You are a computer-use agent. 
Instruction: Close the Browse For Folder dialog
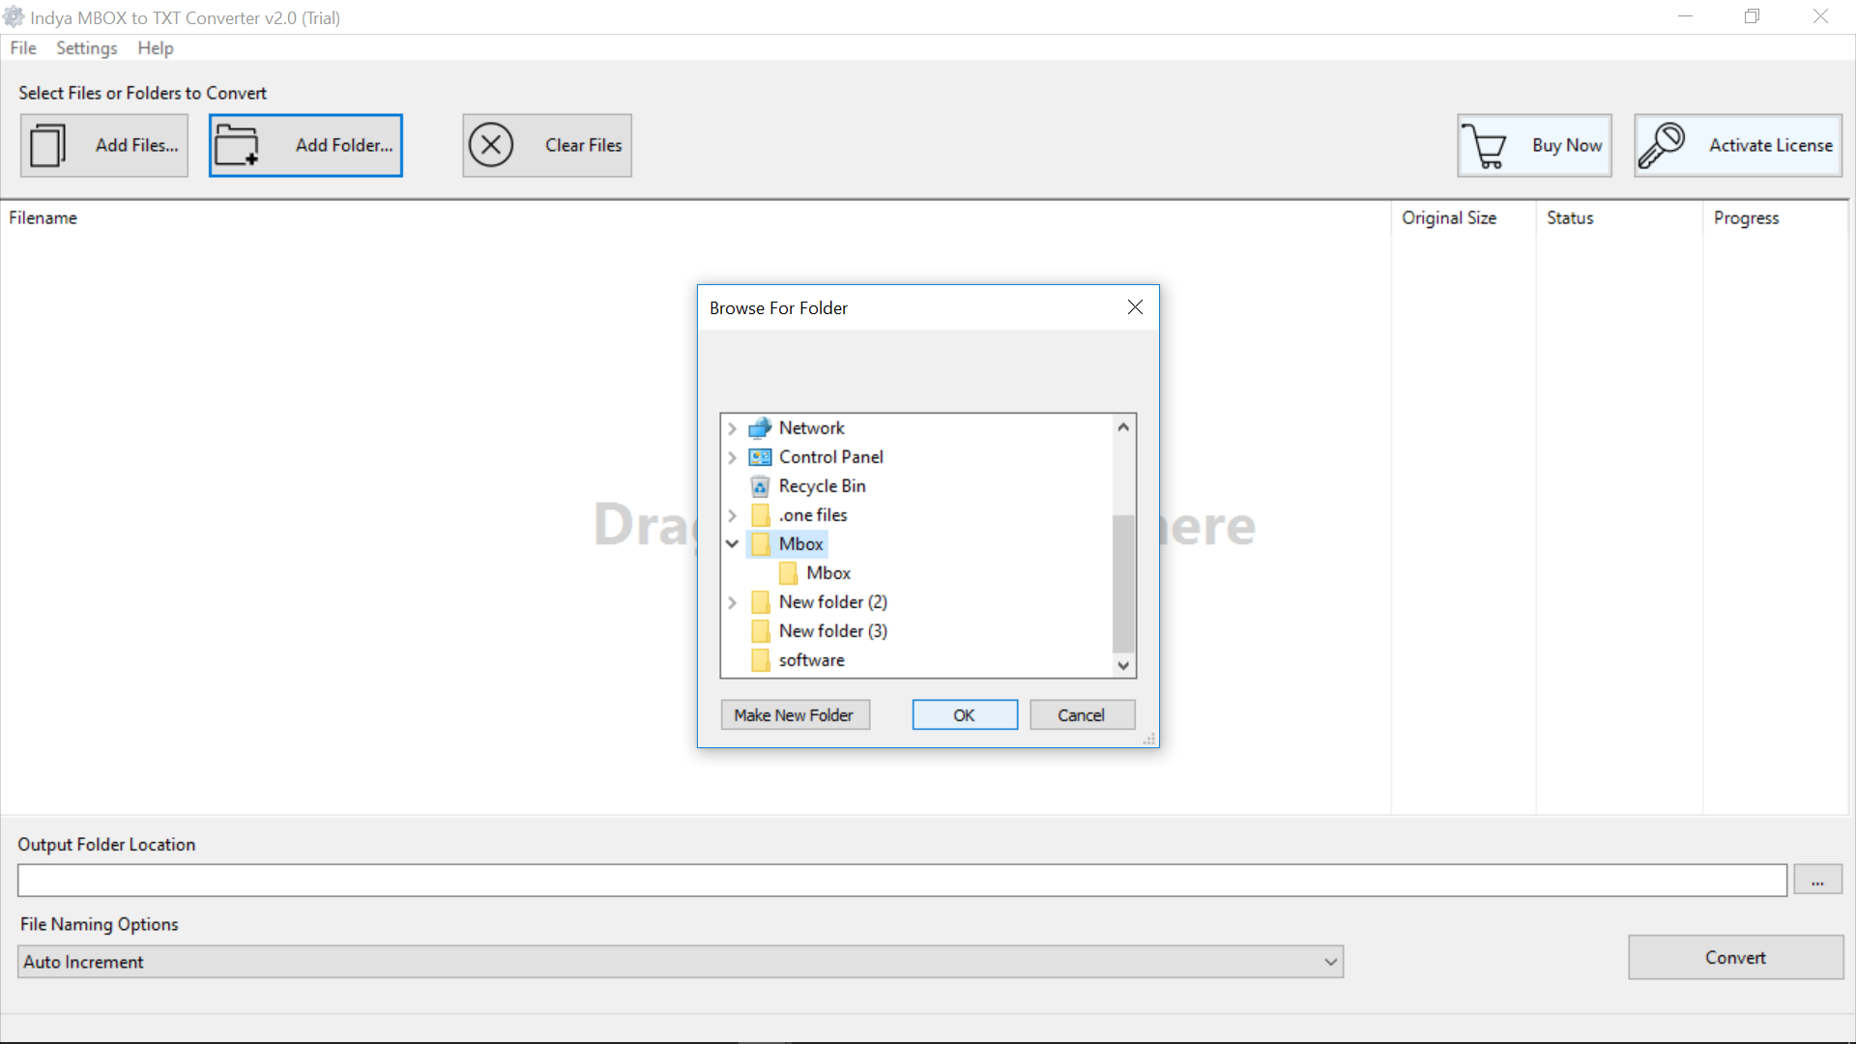pos(1135,307)
